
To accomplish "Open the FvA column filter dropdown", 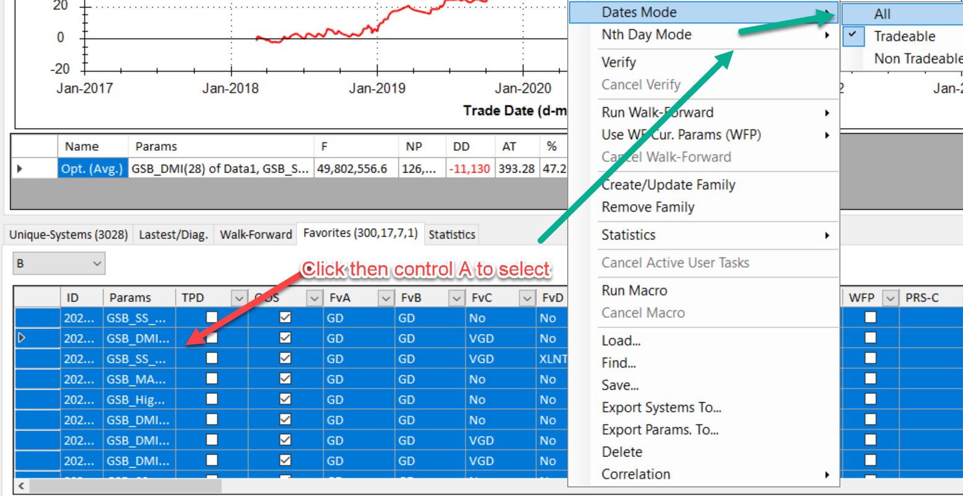I will coord(385,298).
